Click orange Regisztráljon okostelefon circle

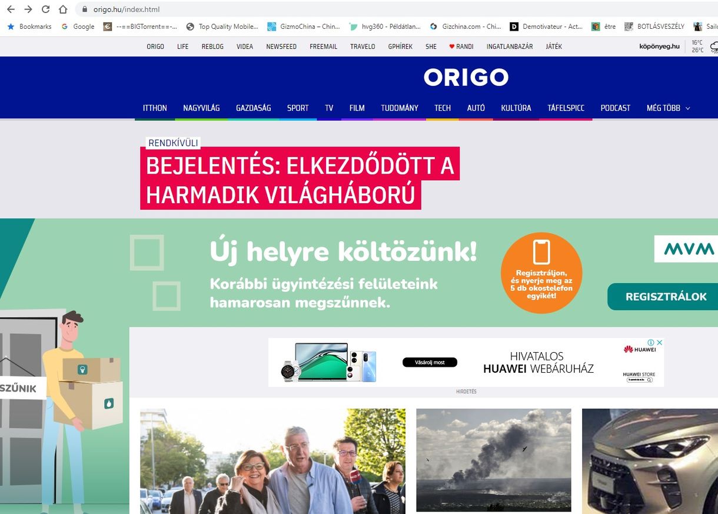click(x=541, y=273)
